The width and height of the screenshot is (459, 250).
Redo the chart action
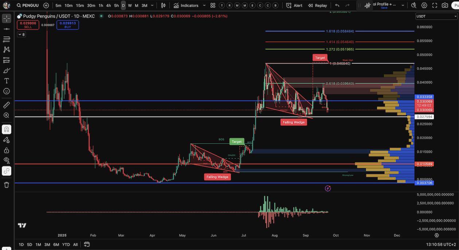[x=348, y=5]
